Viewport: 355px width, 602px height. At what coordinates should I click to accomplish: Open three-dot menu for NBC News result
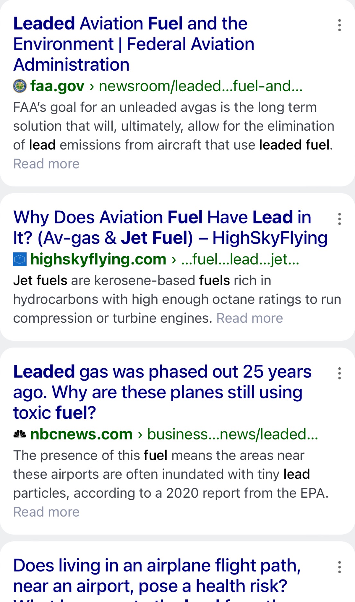click(339, 373)
